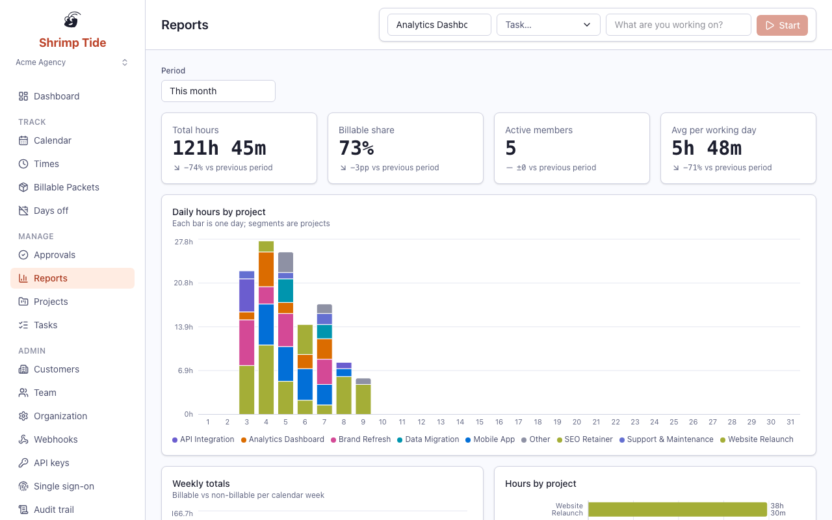Click the play icon on the Start button
Viewport: 832px width, 520px height.
(x=770, y=25)
